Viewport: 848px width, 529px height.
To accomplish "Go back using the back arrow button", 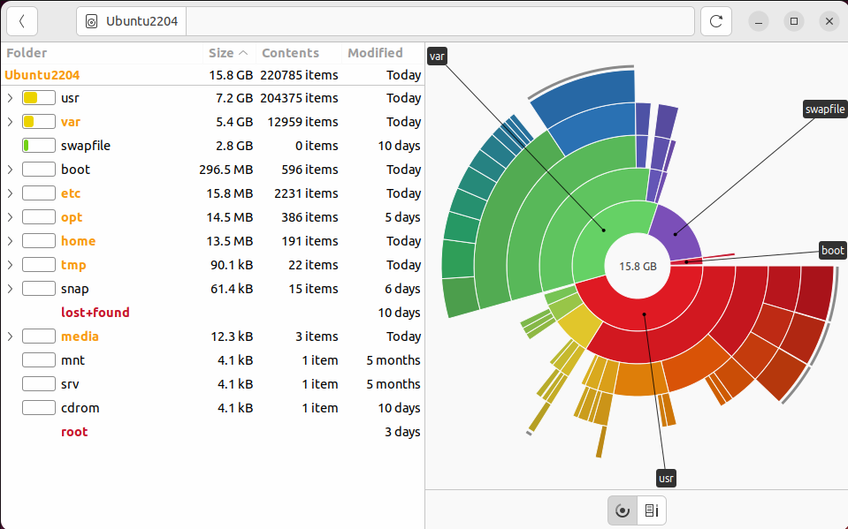I will 22,21.
